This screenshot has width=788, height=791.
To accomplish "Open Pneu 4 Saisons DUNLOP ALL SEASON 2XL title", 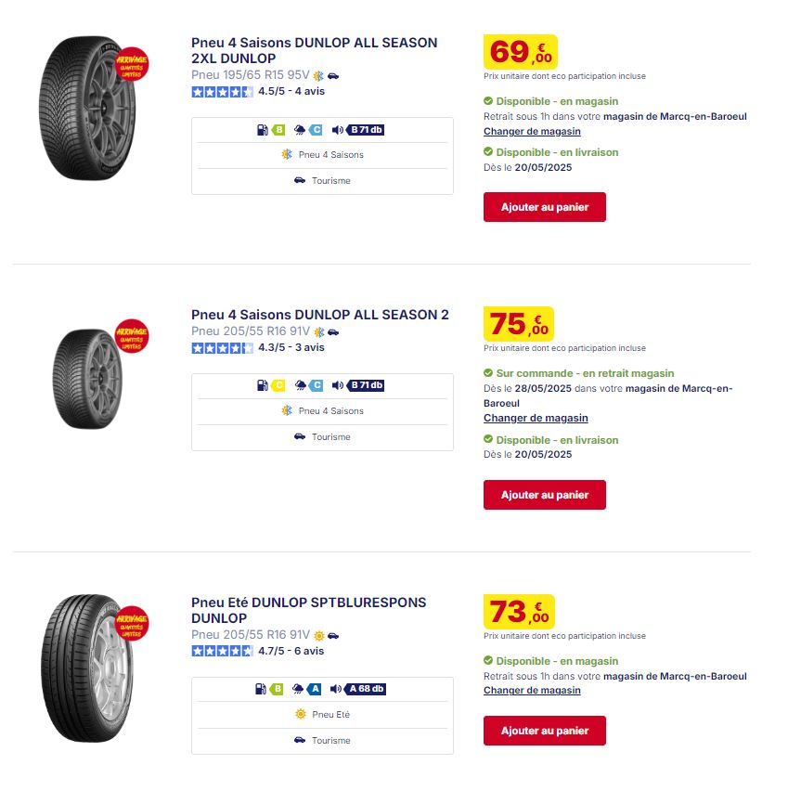I will click(315, 50).
